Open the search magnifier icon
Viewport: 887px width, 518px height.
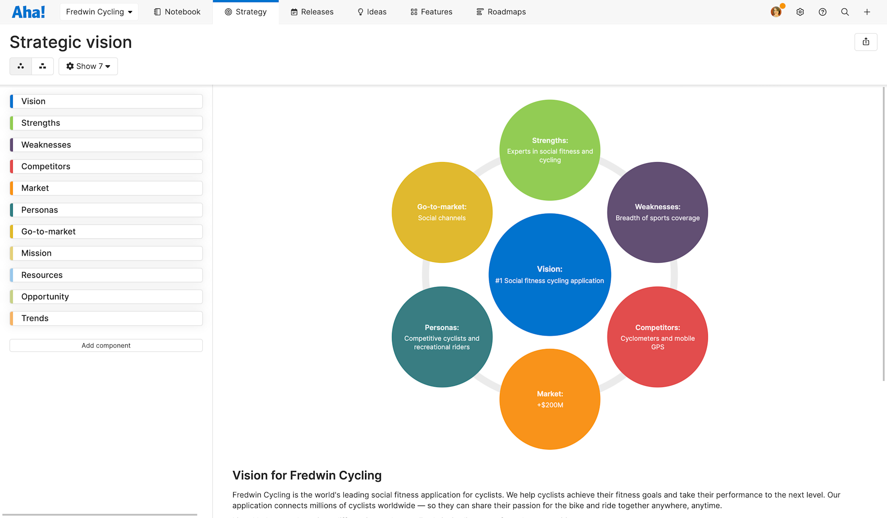click(845, 12)
